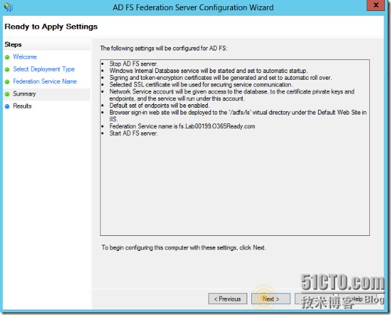The height and width of the screenshot is (315, 391).
Task: Click the 'Ready to Apply Settings' heading
Action: click(x=51, y=27)
